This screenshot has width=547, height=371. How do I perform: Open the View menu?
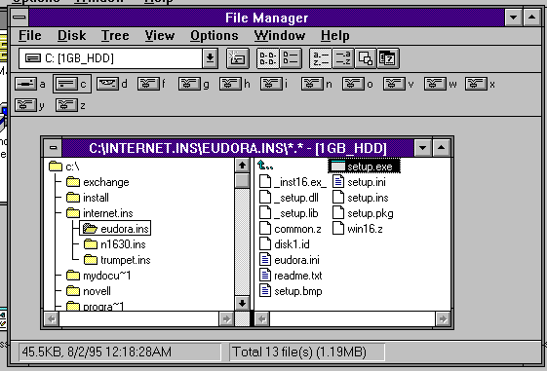click(160, 35)
